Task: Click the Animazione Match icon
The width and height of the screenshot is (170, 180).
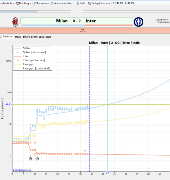Action: 52,3
